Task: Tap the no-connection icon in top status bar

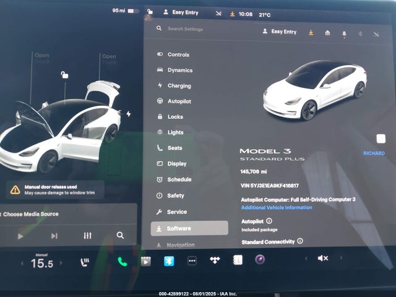Action: coord(218,14)
